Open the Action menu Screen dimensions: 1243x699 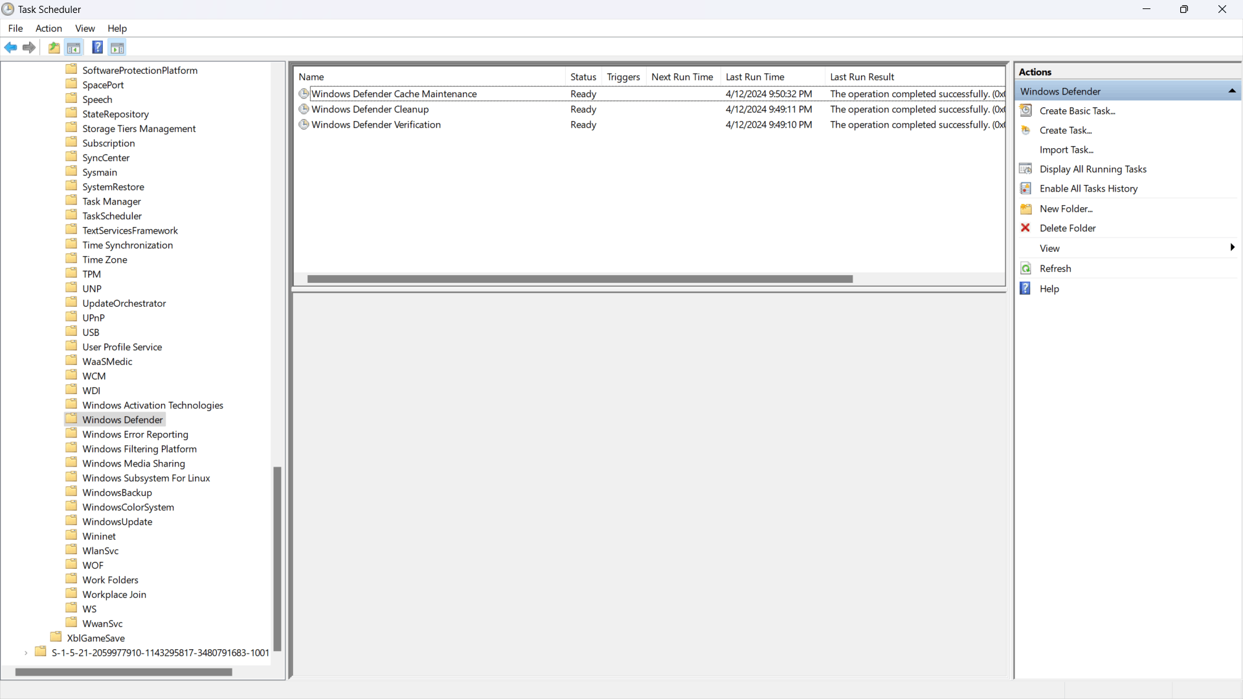point(49,28)
